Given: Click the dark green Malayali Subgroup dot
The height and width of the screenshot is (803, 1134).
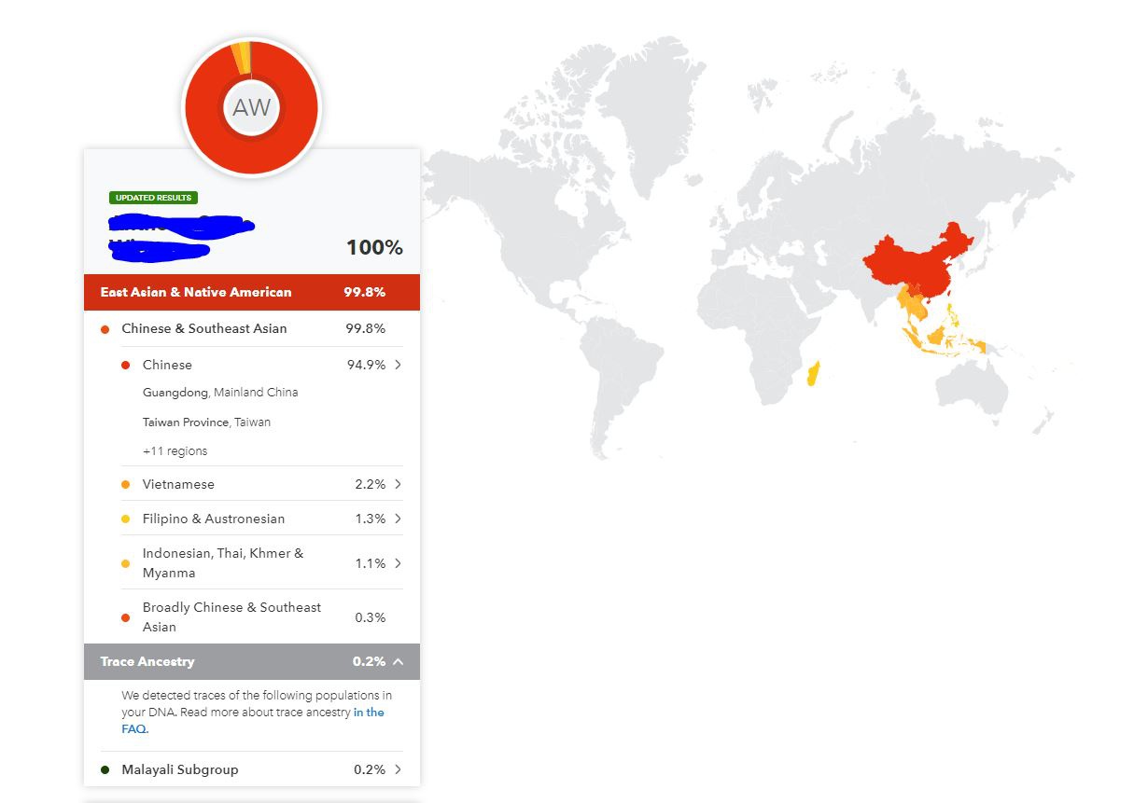Looking at the screenshot, I should tap(105, 770).
